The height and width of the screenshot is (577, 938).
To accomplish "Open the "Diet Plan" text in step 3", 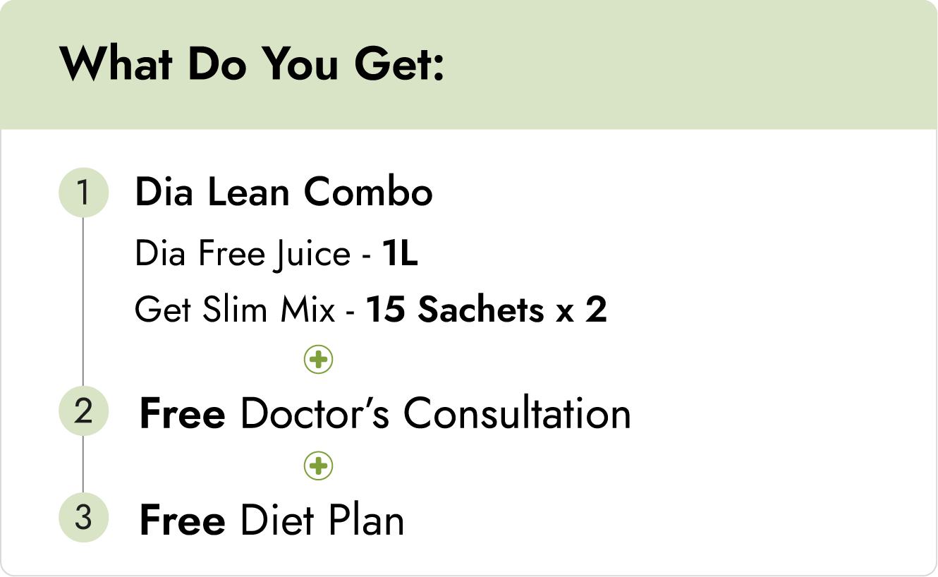I will [x=322, y=521].
